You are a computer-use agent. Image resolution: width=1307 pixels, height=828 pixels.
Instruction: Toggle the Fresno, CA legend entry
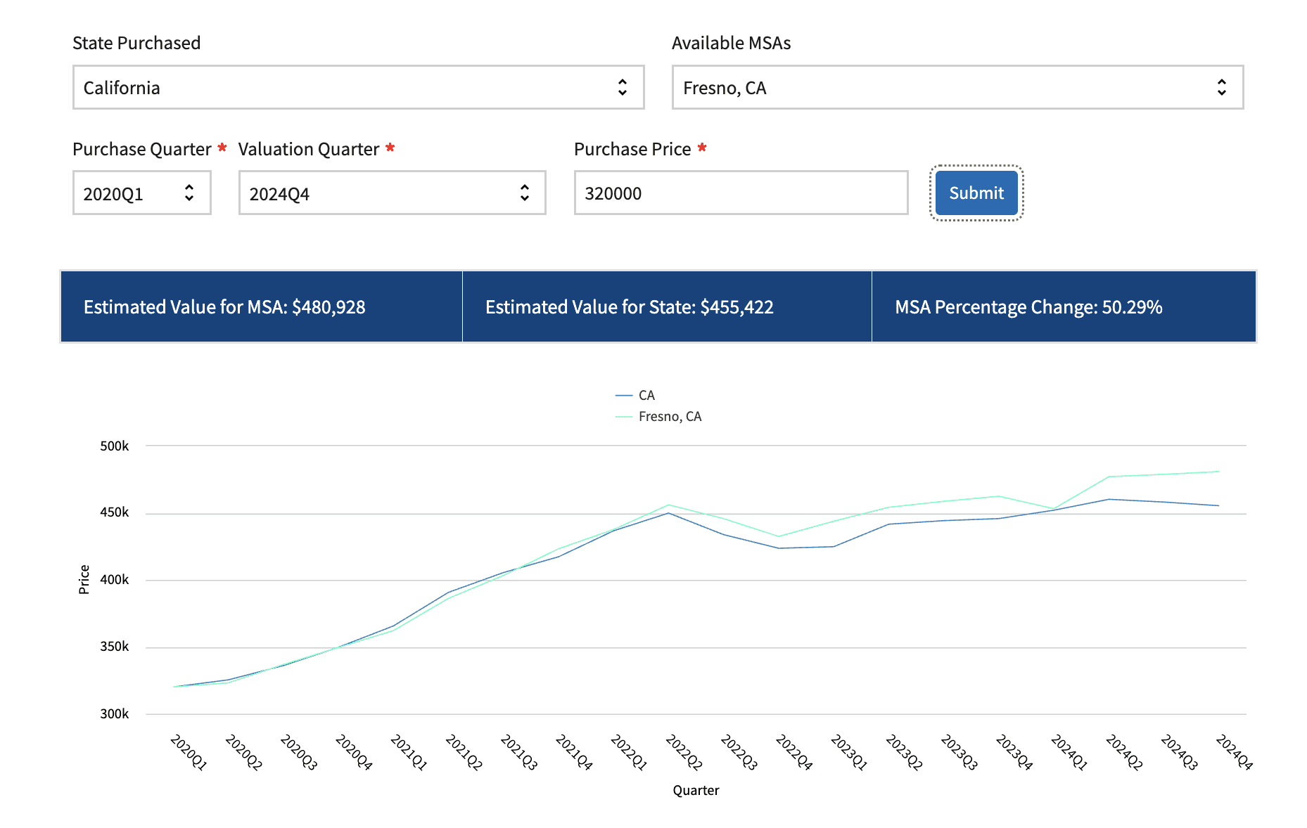669,417
